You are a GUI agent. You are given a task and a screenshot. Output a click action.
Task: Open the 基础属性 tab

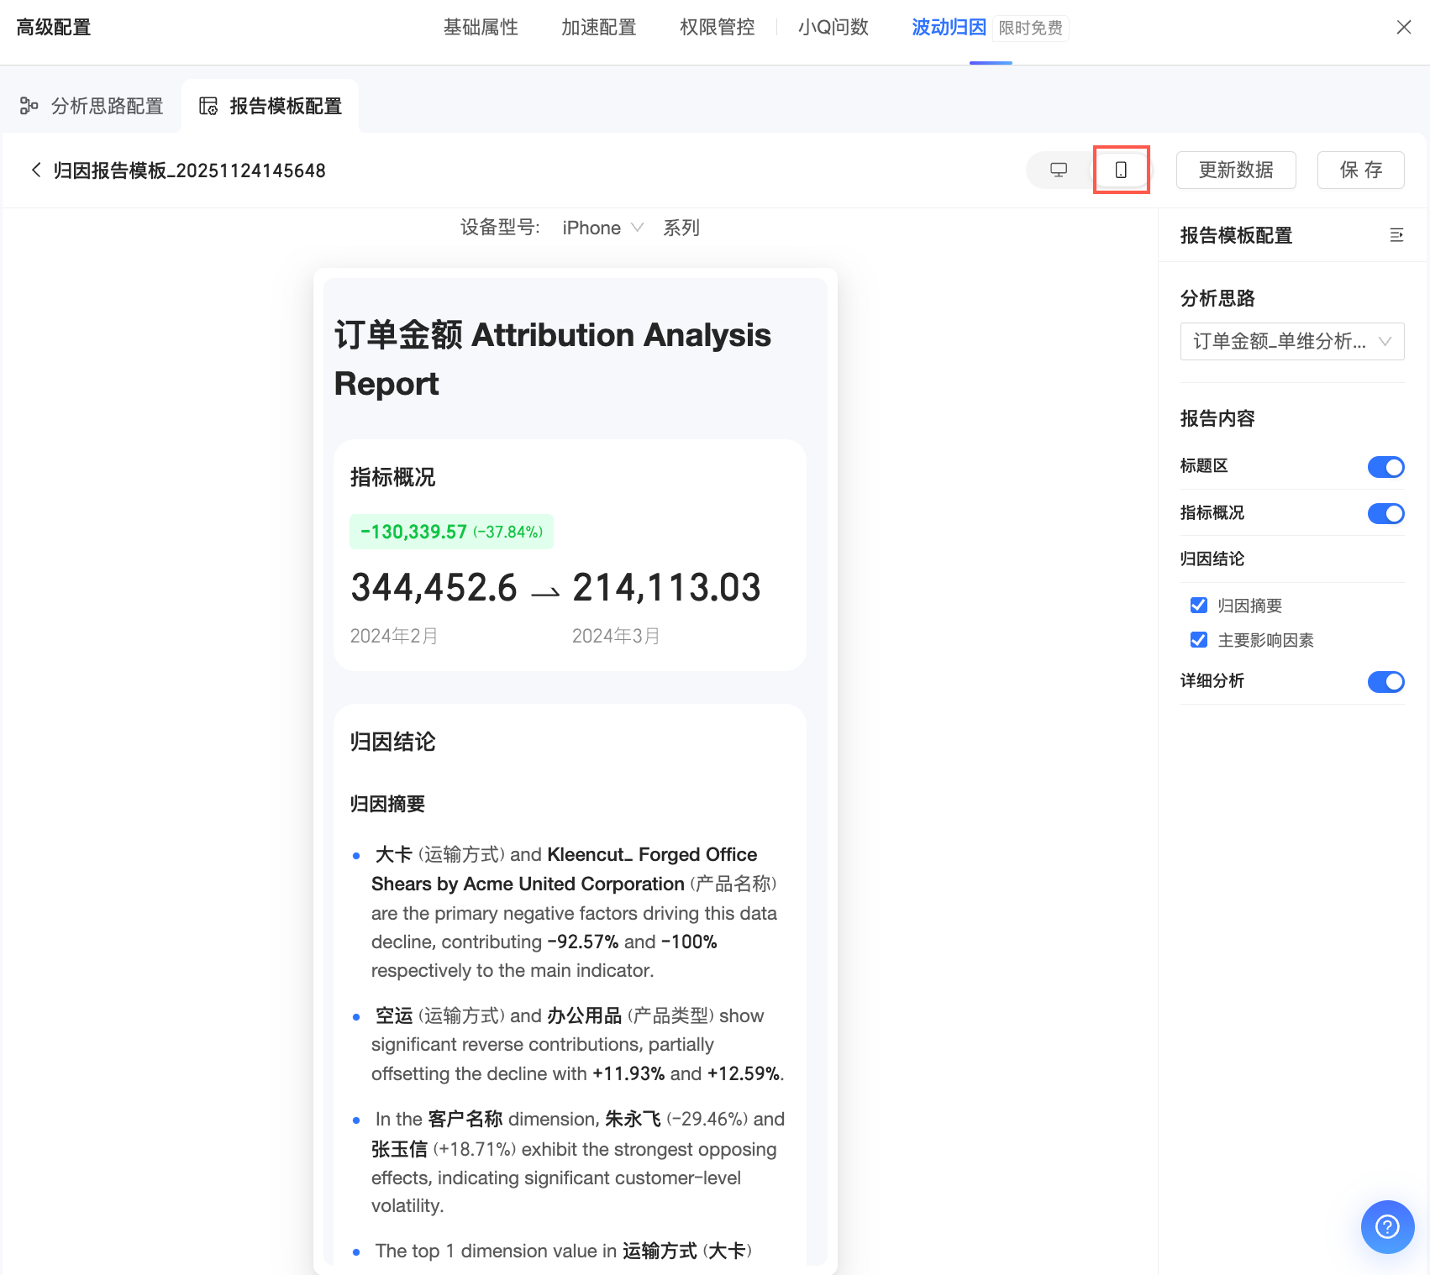[x=481, y=28]
